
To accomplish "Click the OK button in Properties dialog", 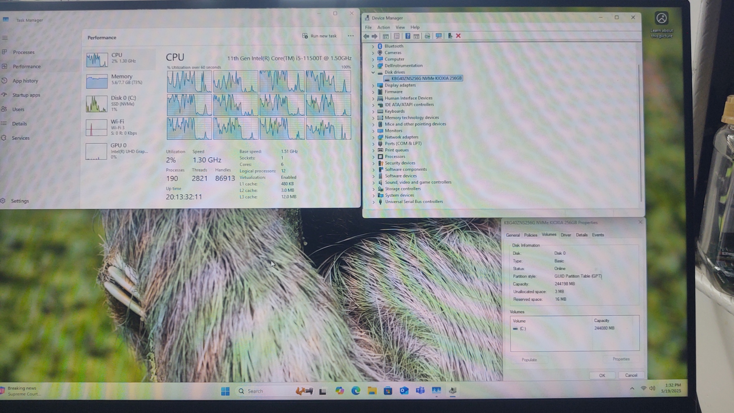I will 602,375.
